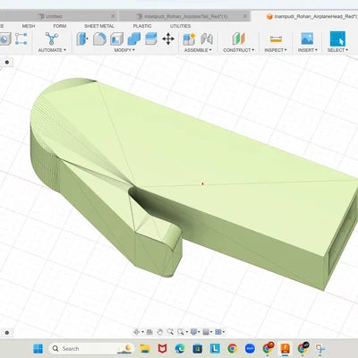Open the blue L app on taskbar
Image resolution: width=358 pixels, height=358 pixels.
click(215, 348)
